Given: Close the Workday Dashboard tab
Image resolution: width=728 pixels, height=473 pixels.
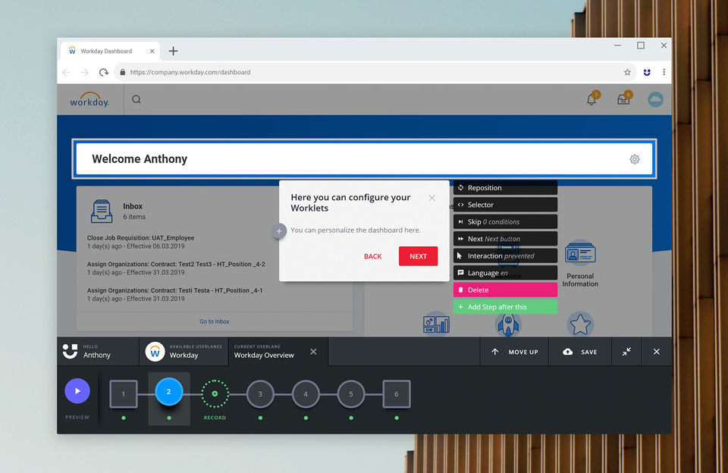Looking at the screenshot, I should (152, 51).
